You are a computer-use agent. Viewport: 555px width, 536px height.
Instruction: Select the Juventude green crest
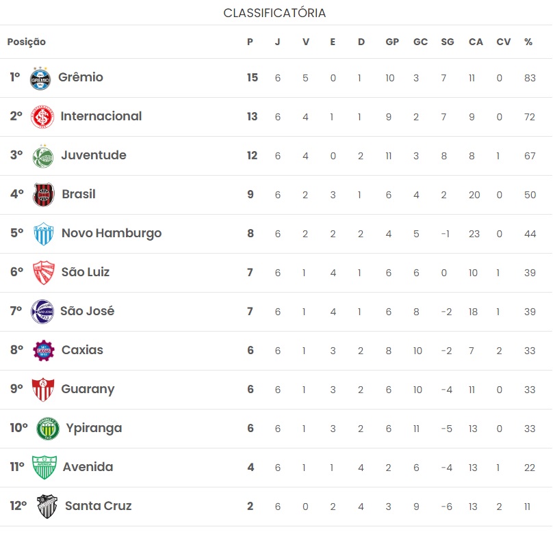point(43,156)
